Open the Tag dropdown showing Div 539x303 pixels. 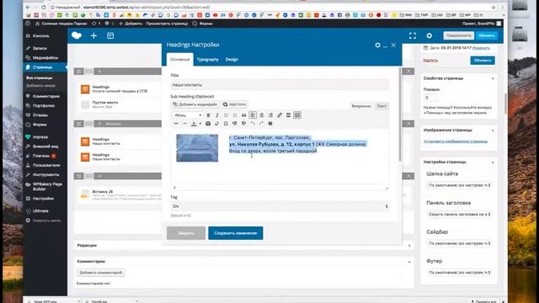coord(280,206)
